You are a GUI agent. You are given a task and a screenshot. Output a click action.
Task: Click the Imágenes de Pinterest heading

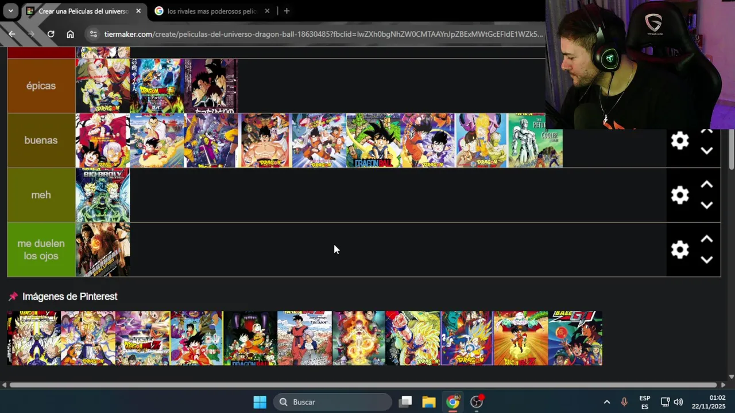[x=69, y=297]
